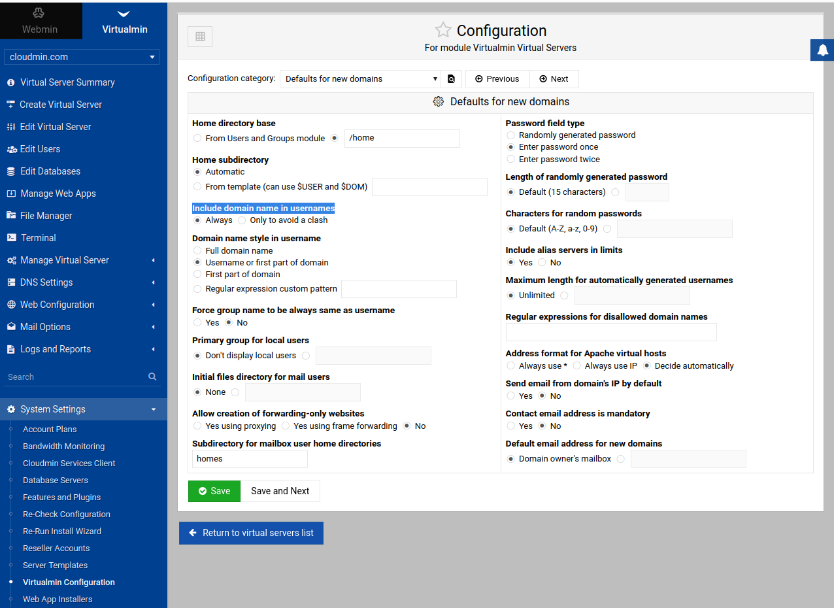Click the notifications bell icon
This screenshot has height=608, width=834.
tap(822, 50)
